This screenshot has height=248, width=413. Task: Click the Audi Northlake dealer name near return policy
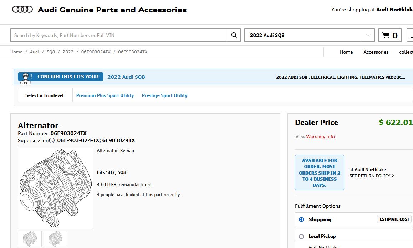point(370,170)
